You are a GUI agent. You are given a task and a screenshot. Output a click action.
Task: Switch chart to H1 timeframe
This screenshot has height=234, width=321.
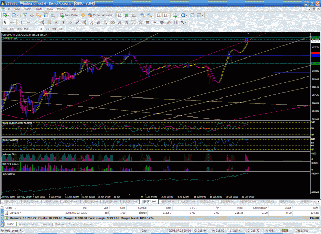[33, 29]
